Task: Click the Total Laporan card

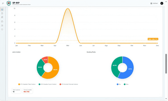Action: (x=16, y=91)
